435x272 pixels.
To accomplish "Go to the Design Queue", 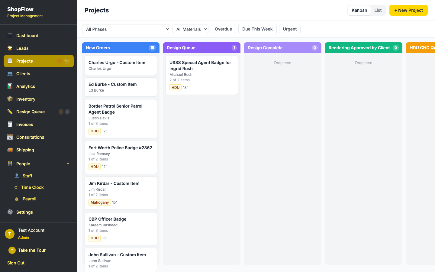I will (30, 112).
